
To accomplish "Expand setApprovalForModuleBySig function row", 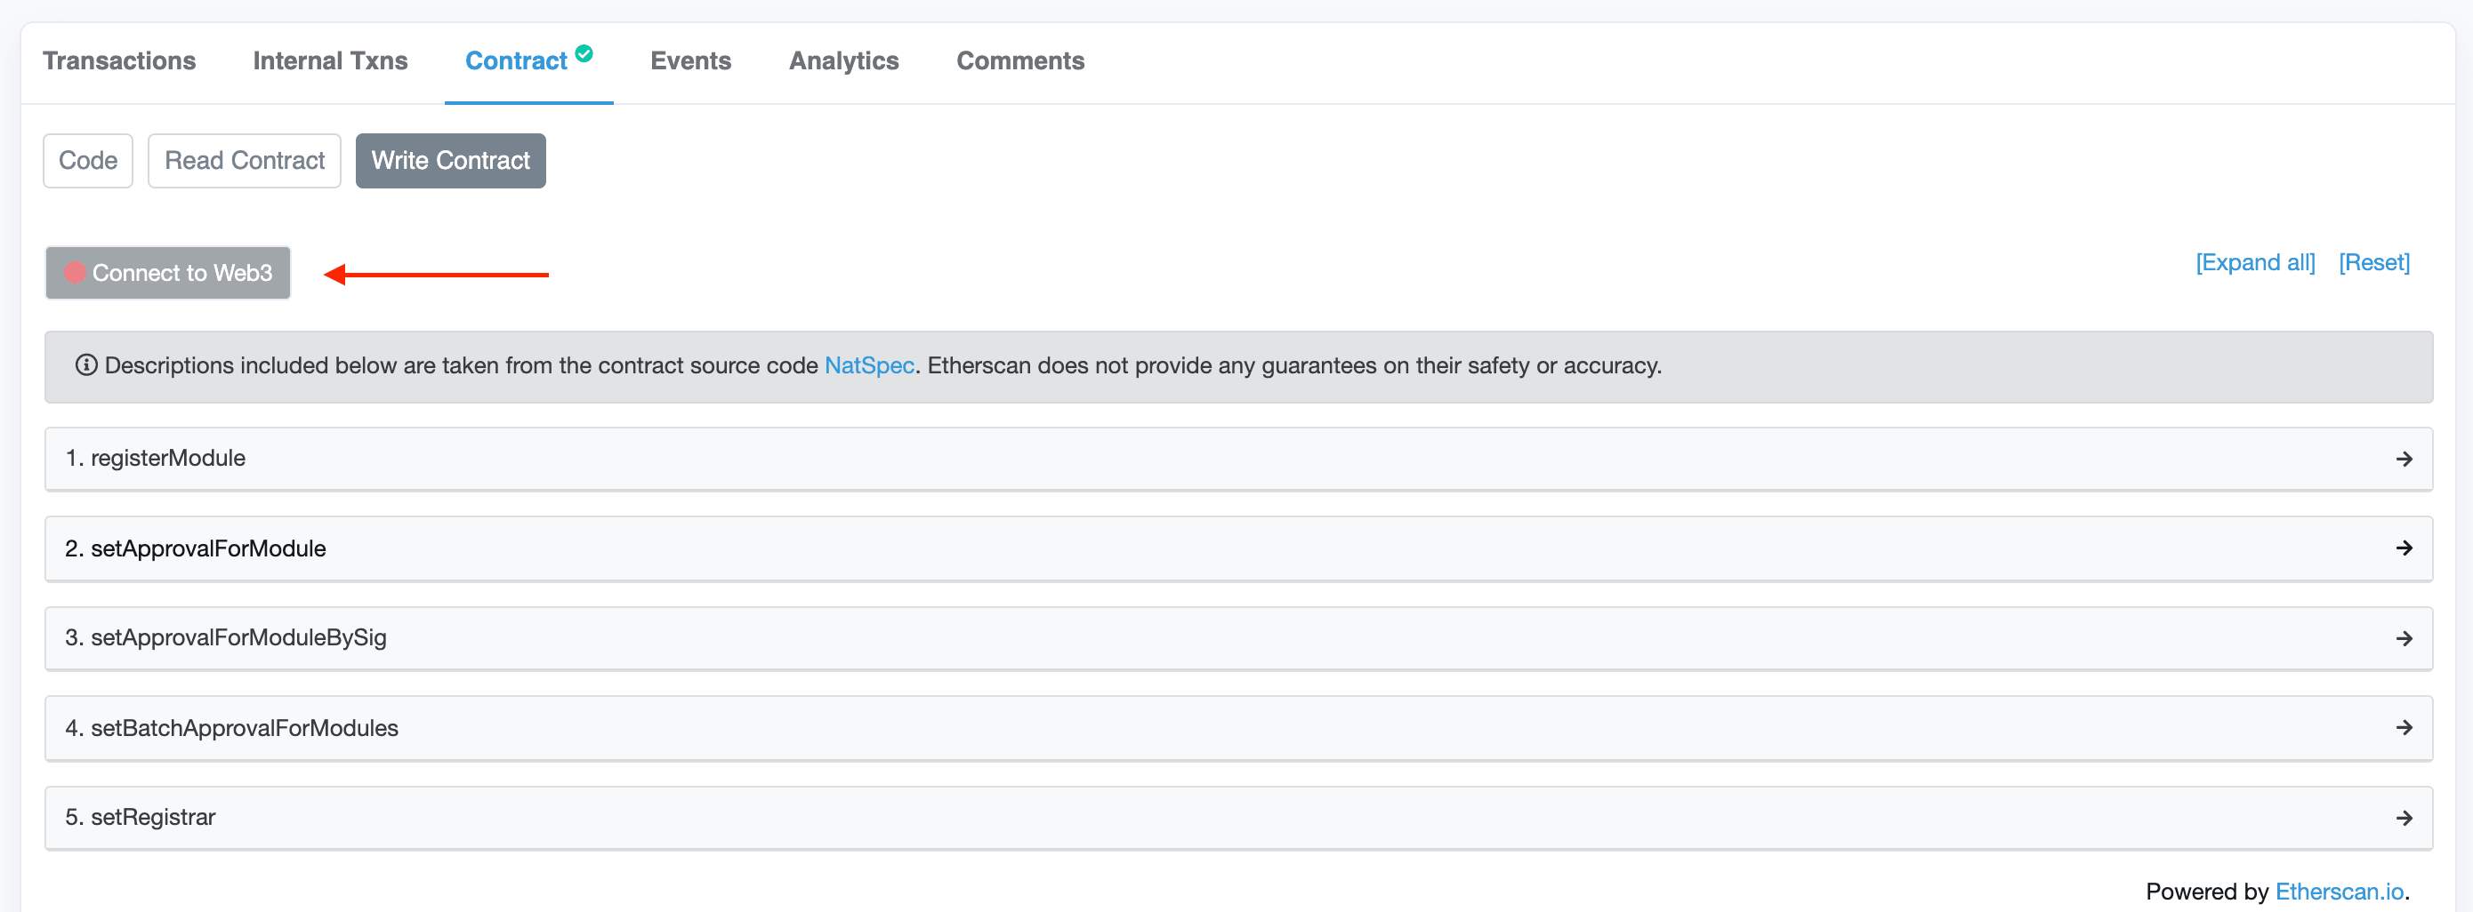I will pyautogui.click(x=1238, y=637).
